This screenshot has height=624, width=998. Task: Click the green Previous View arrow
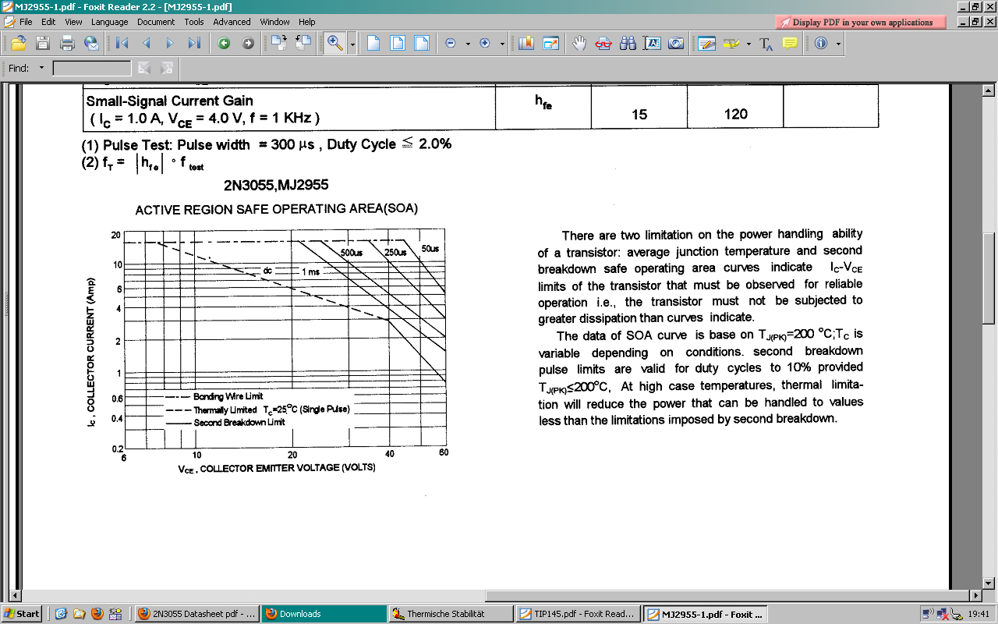pos(224,43)
